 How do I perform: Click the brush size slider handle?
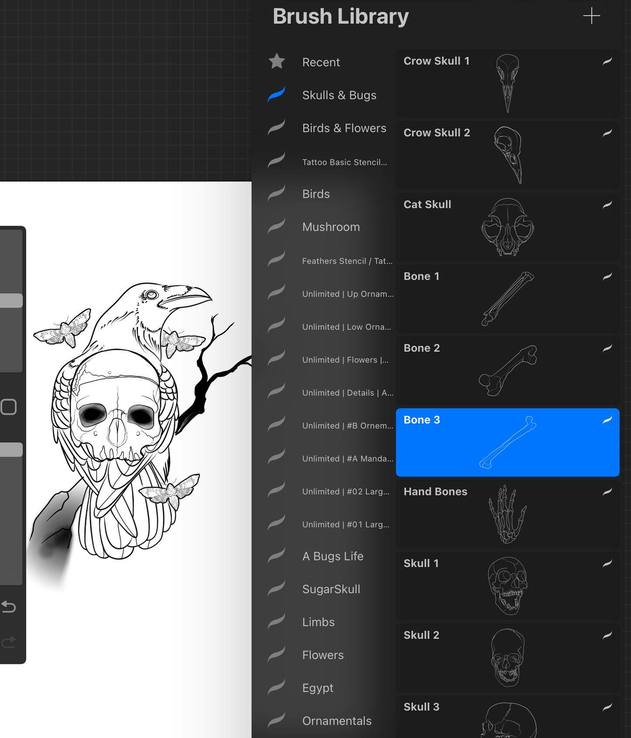coord(11,300)
